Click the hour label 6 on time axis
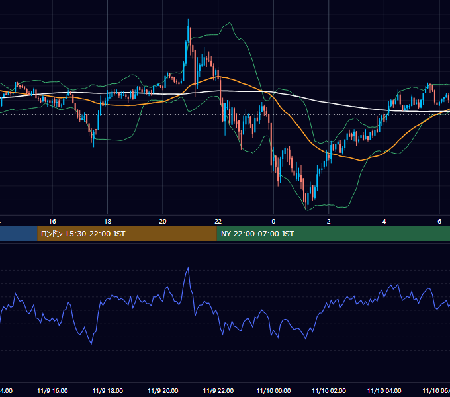 (439, 222)
